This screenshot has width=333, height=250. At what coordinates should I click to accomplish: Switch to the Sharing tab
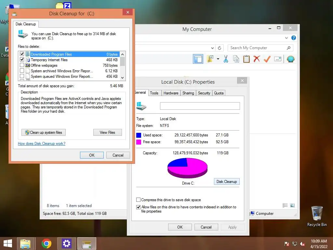click(x=188, y=93)
